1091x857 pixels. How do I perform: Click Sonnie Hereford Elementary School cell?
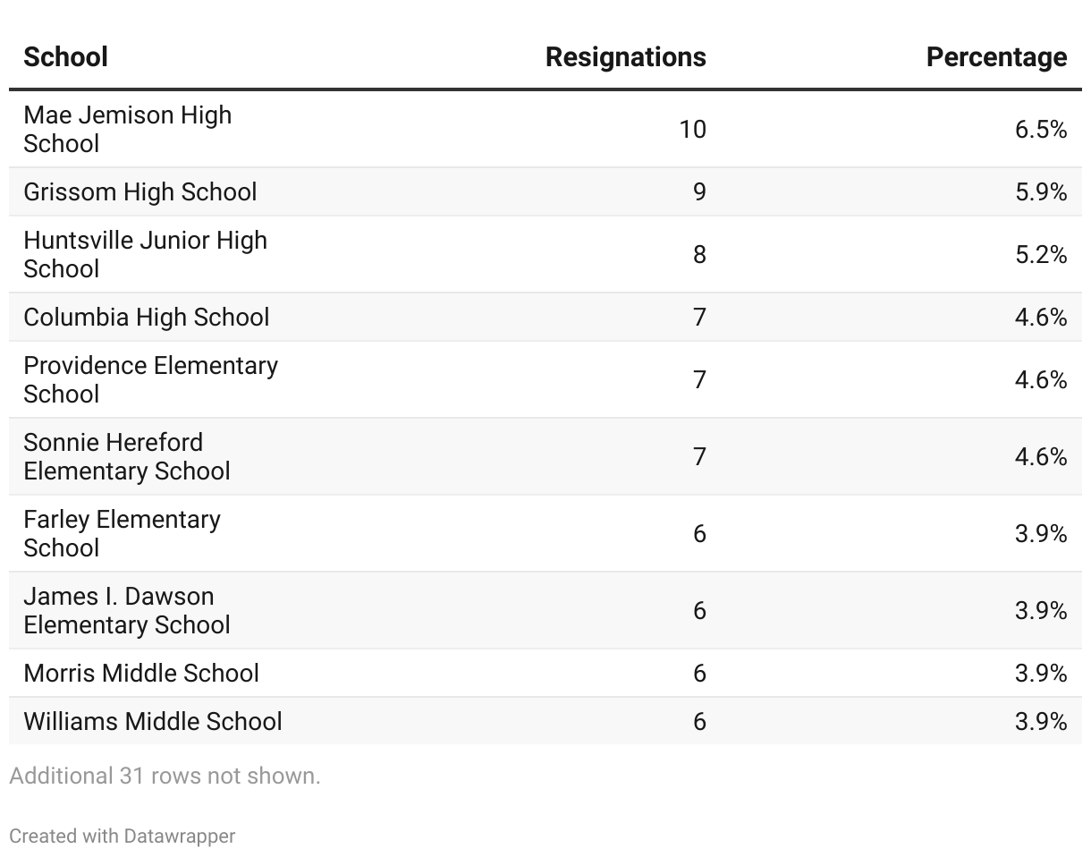pos(127,456)
